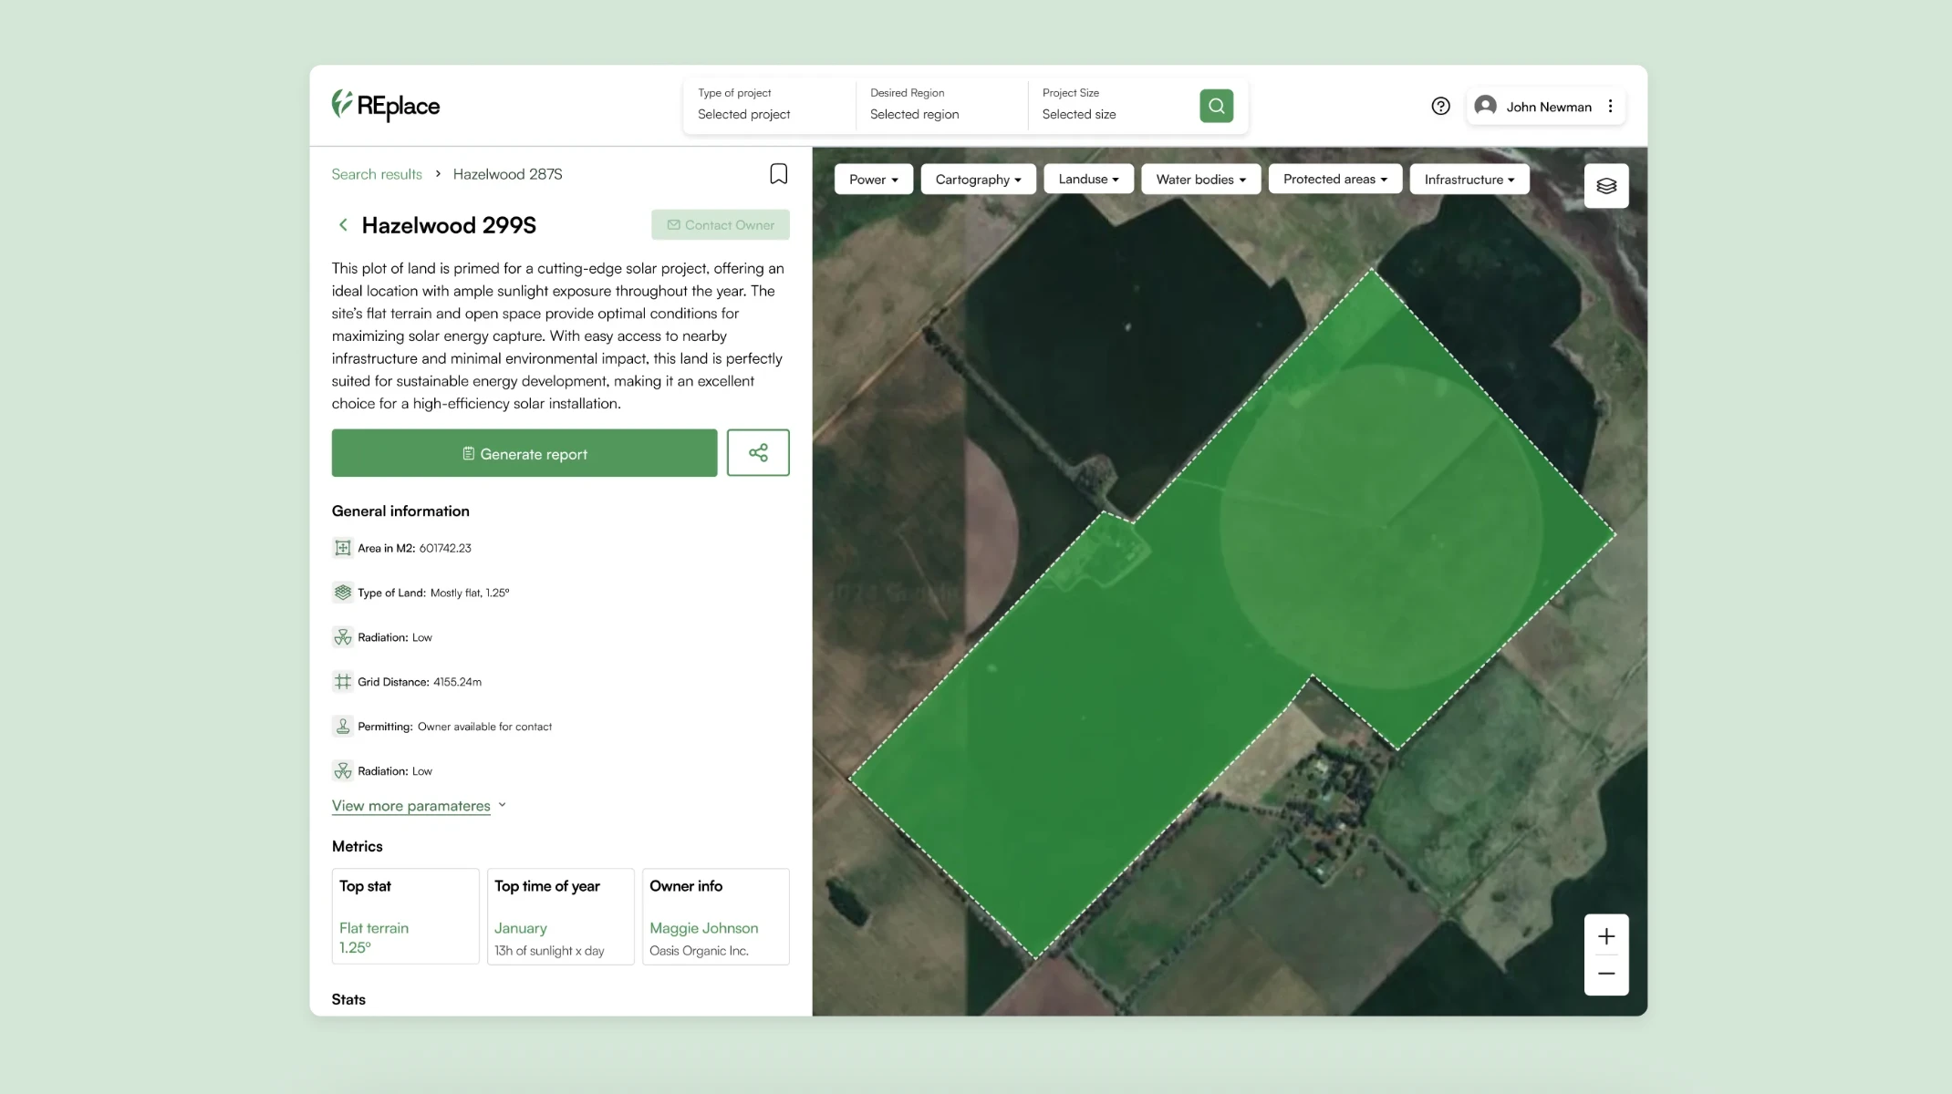Open the Owner info metrics card
Screen dimensions: 1952x1094
click(715, 916)
